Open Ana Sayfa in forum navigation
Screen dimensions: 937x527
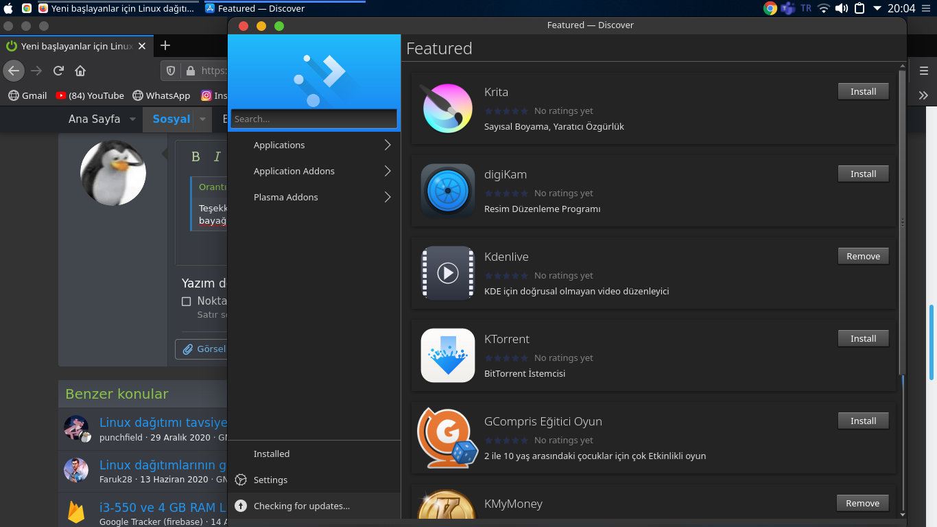[94, 119]
